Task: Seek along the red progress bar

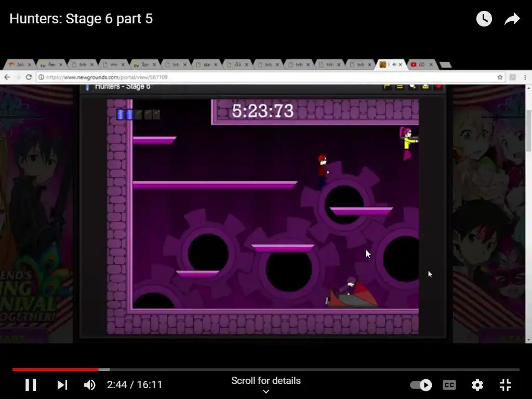Action: (x=55, y=369)
